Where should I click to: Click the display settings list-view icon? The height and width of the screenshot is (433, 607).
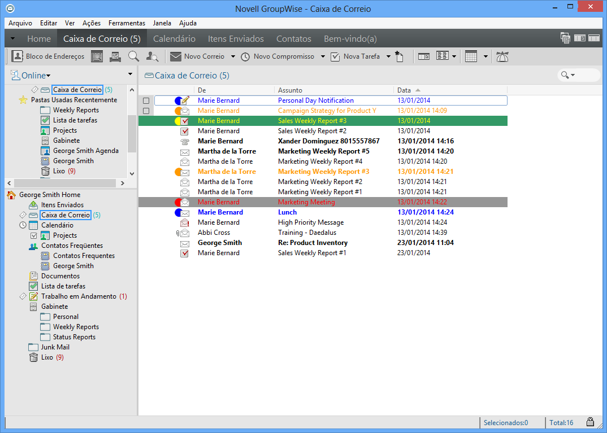coord(443,56)
